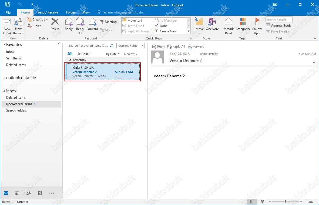Show All messages filter
The height and width of the screenshot is (205, 319).
tap(70, 54)
